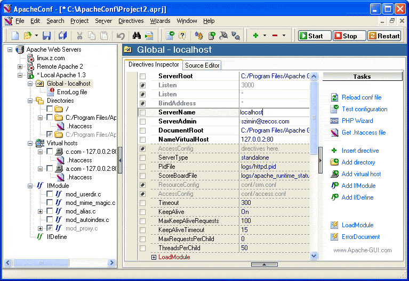Open the Server menu

[x=103, y=21]
